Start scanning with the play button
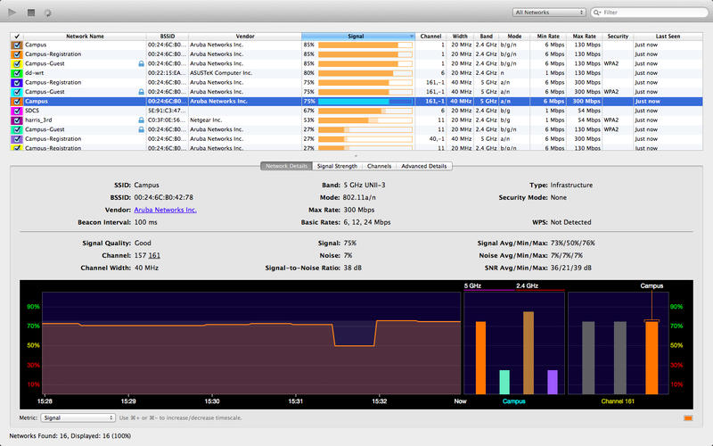This screenshot has height=446, width=713. (x=12, y=12)
